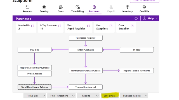Open Overdue Bills pop-out icon
Image resolution: width=179 pixels, height=100 pixels.
tap(32, 26)
